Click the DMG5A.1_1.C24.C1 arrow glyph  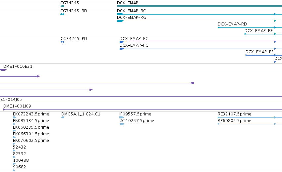click(x=63, y=117)
